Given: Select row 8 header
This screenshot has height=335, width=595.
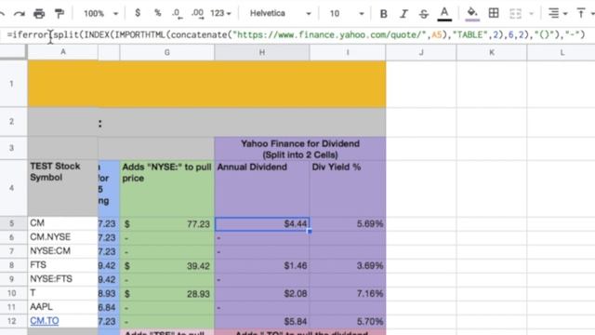Looking at the screenshot, I should pyautogui.click(x=12, y=265).
